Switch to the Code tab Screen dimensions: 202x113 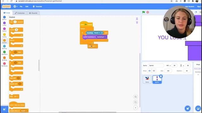tap(7, 13)
